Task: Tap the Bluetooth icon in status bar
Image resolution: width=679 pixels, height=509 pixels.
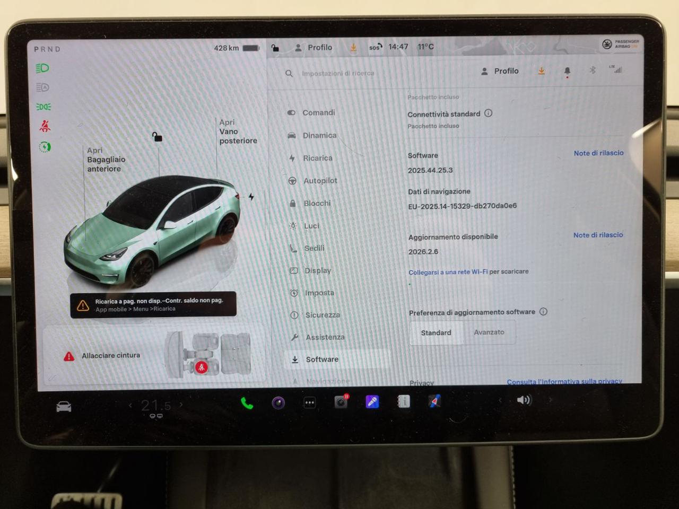Action: point(593,70)
